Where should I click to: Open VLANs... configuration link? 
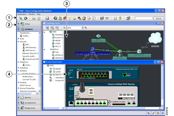click(x=26, y=36)
